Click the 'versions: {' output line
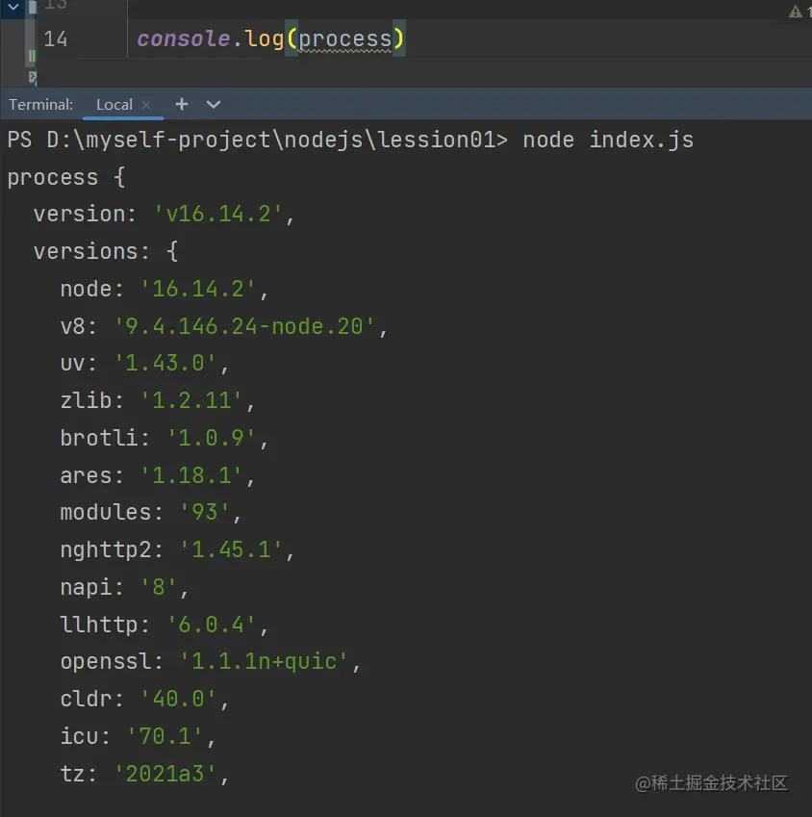Image resolution: width=812 pixels, height=817 pixels. point(106,252)
